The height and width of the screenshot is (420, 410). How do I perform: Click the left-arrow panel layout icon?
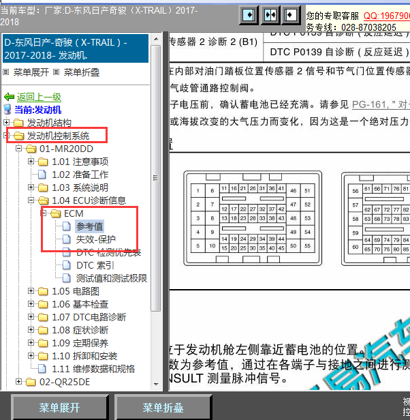(291, 15)
